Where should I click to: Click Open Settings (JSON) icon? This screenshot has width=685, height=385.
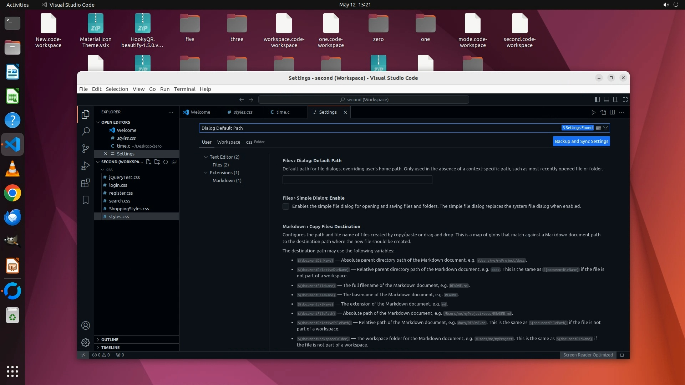click(x=603, y=112)
